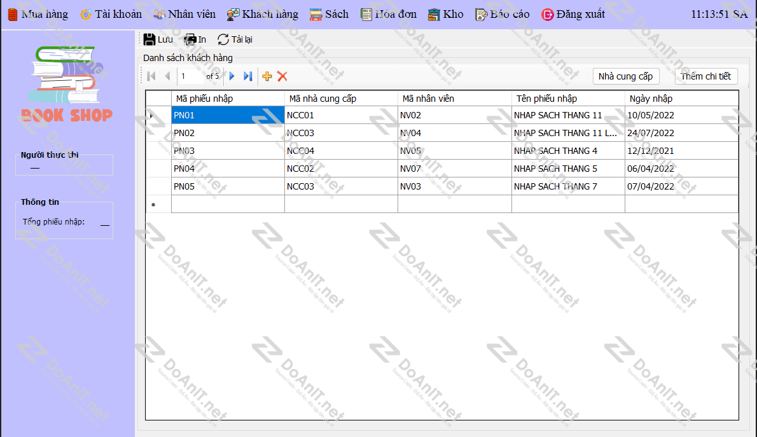Open the Hóa đơn menu
Screen dimensions: 757x437
point(389,15)
